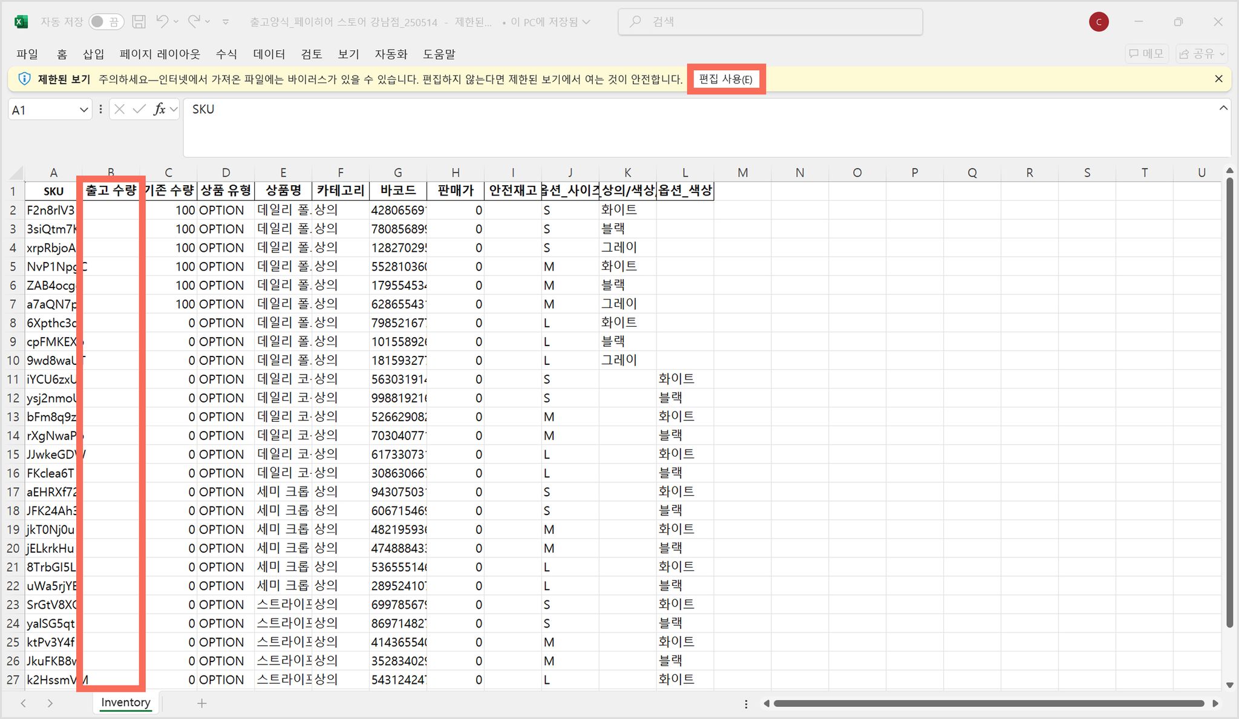Expand the Undo history dropdown
This screenshot has width=1239, height=719.
click(176, 22)
